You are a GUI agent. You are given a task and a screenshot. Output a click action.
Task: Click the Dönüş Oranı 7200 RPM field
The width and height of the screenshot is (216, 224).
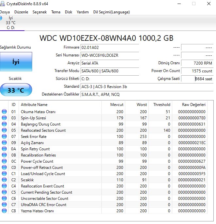point(197,63)
